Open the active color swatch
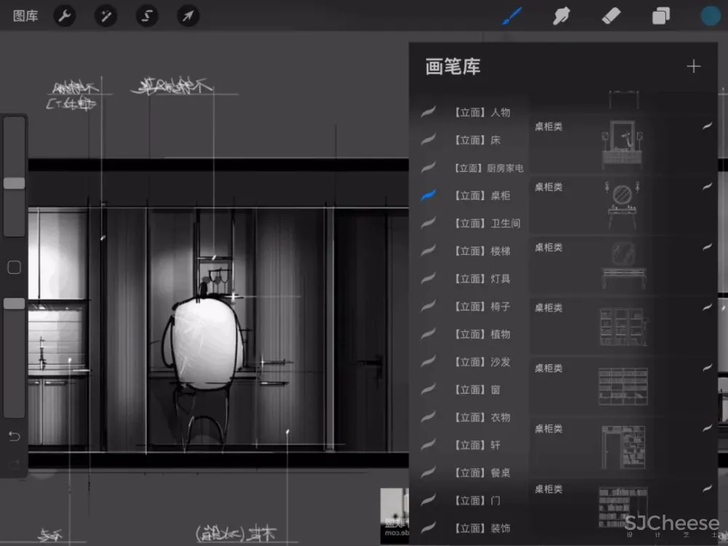The height and width of the screenshot is (546, 728). pyautogui.click(x=710, y=16)
